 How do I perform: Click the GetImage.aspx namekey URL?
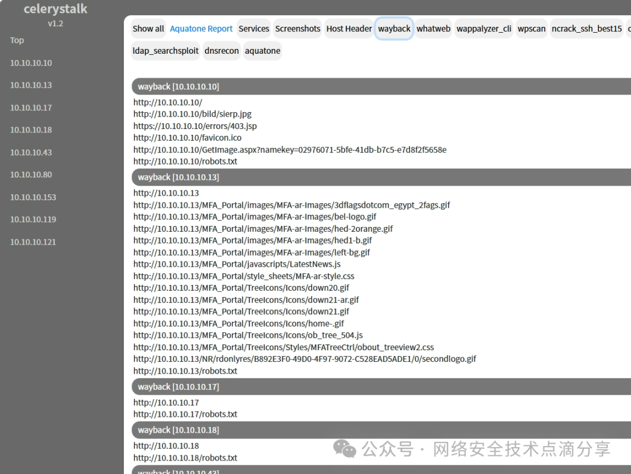(290, 149)
